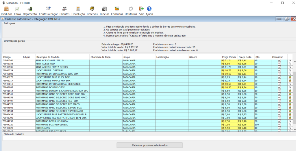
Task: Sort by Descrição do Produto column header
Action: click(62, 57)
